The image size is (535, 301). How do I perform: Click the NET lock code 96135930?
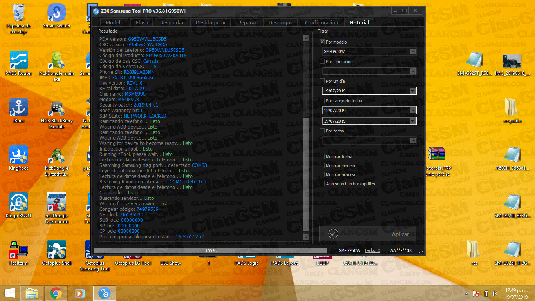tap(132, 215)
